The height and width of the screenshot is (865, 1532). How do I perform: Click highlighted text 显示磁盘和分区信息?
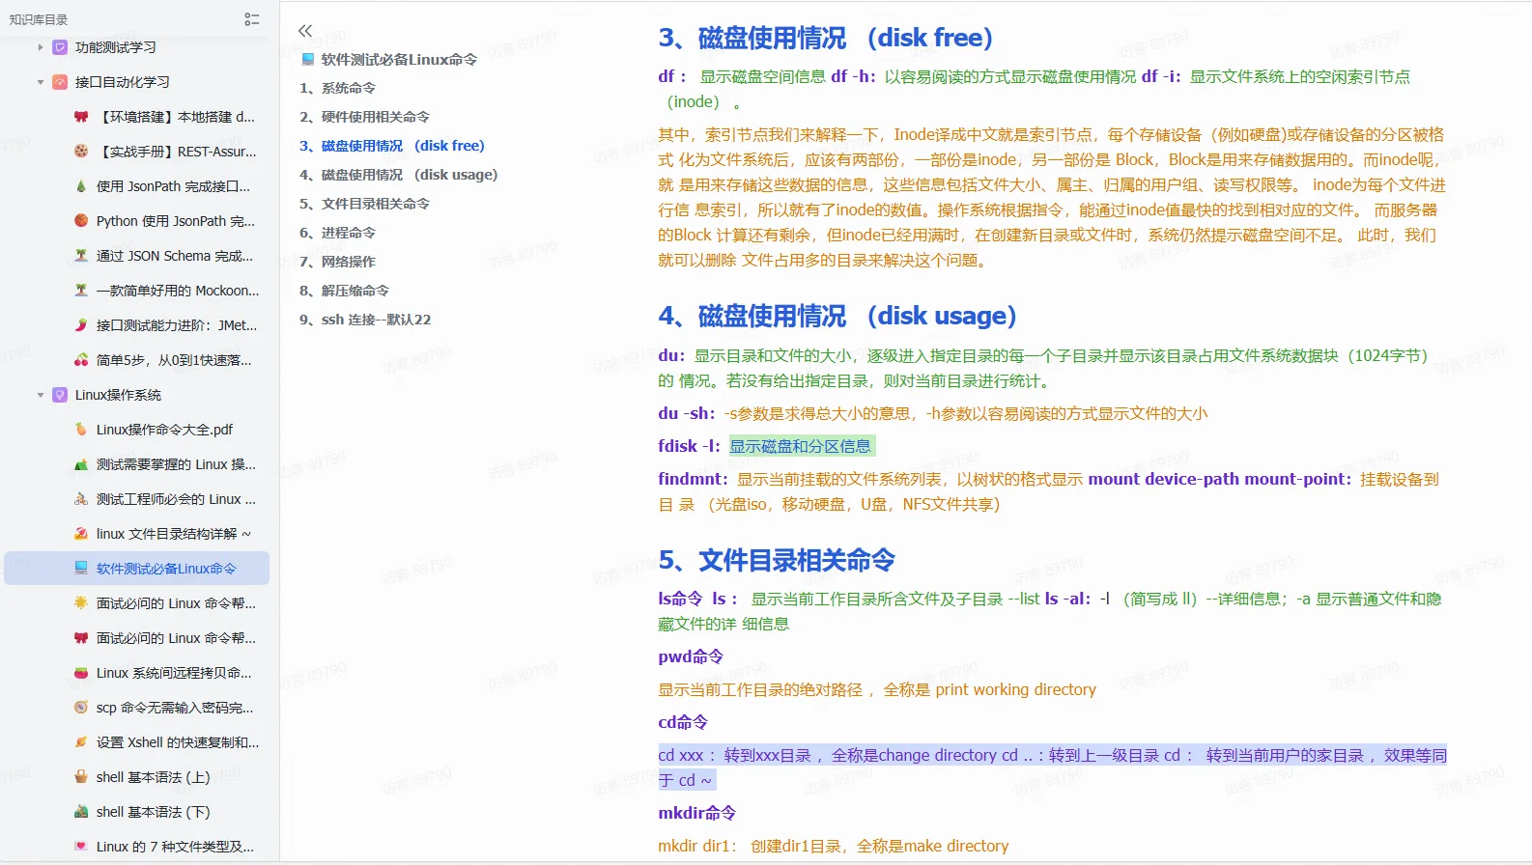801,446
